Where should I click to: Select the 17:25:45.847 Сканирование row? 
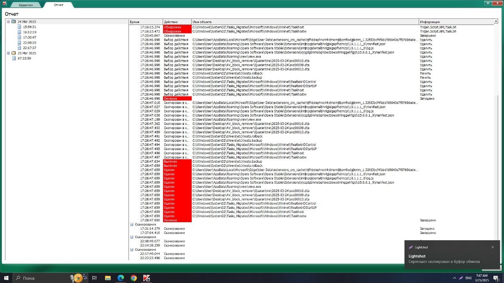pyautogui.click(x=312, y=36)
